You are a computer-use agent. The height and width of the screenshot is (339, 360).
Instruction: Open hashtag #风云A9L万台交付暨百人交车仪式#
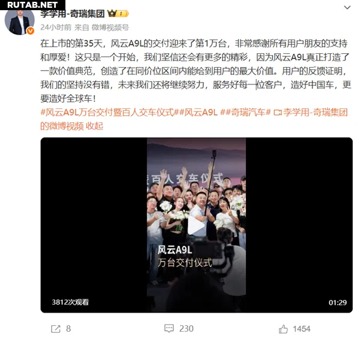coord(110,113)
